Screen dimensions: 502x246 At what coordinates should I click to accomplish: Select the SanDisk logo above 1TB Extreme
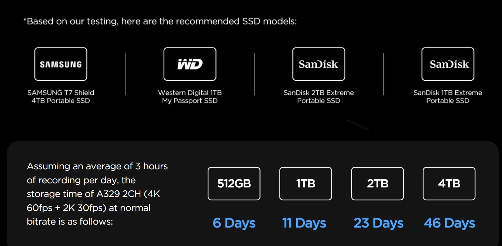click(x=448, y=64)
